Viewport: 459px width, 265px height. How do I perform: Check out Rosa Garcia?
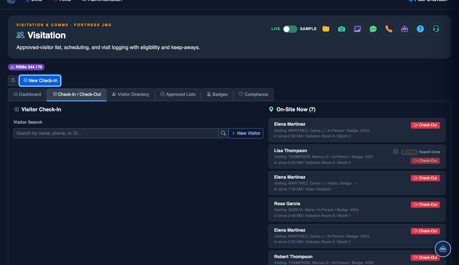425,204
